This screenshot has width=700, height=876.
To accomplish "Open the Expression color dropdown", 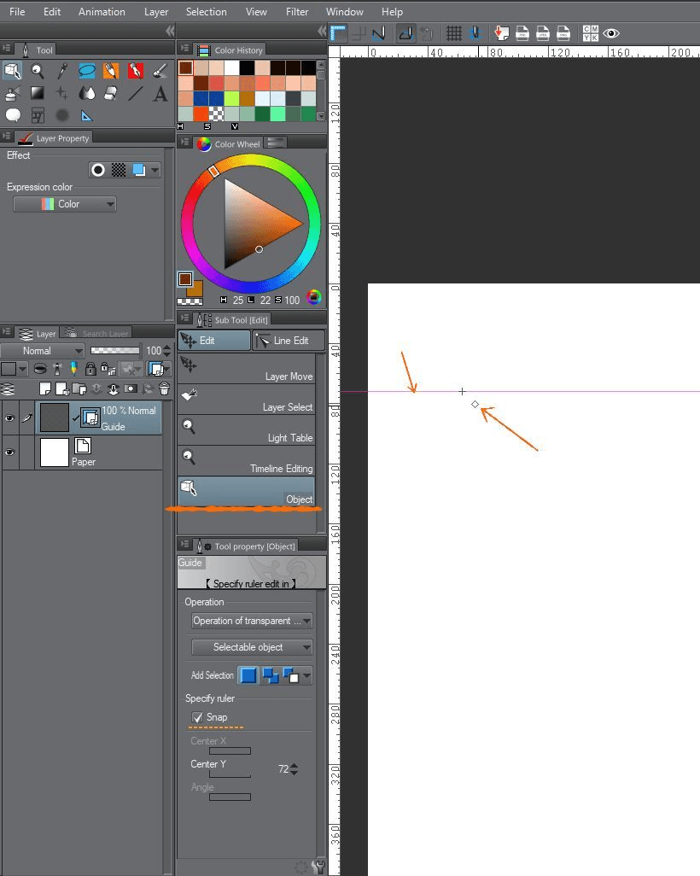I will pyautogui.click(x=65, y=204).
